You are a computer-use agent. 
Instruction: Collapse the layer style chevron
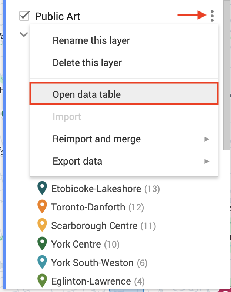click(x=24, y=34)
